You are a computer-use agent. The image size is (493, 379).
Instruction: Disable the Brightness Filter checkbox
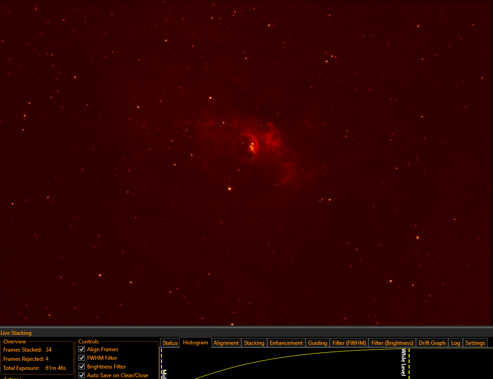(82, 367)
